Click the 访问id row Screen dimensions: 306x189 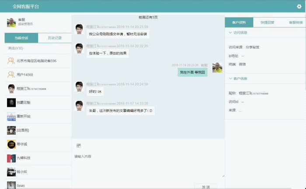(236, 102)
